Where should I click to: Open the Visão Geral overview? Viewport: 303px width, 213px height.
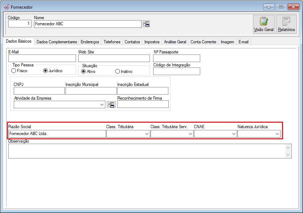[264, 24]
